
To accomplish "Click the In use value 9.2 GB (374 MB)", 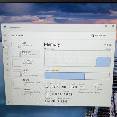I will click(55, 87).
